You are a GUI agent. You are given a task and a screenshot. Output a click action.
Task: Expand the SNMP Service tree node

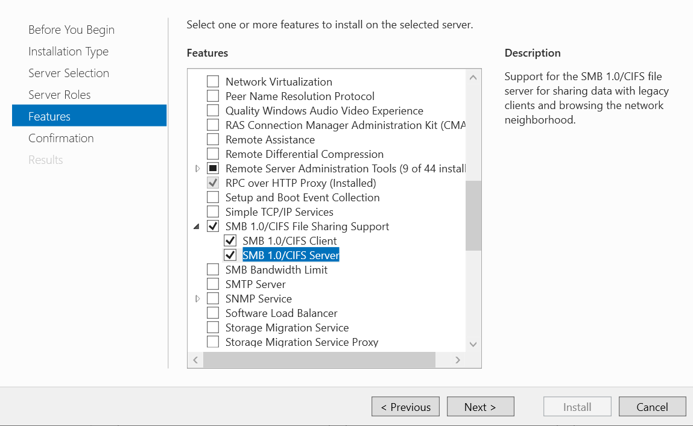197,298
